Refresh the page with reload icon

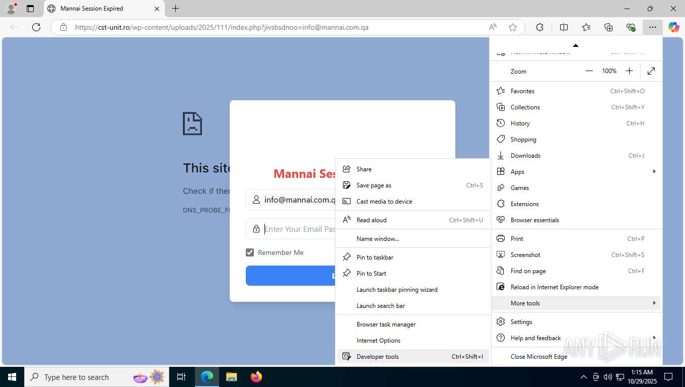[36, 27]
